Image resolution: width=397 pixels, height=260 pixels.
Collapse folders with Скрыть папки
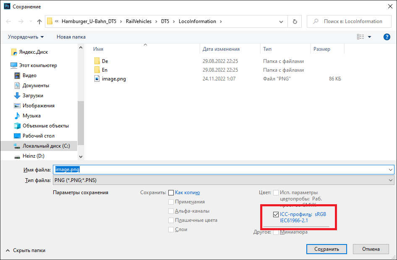[25, 250]
